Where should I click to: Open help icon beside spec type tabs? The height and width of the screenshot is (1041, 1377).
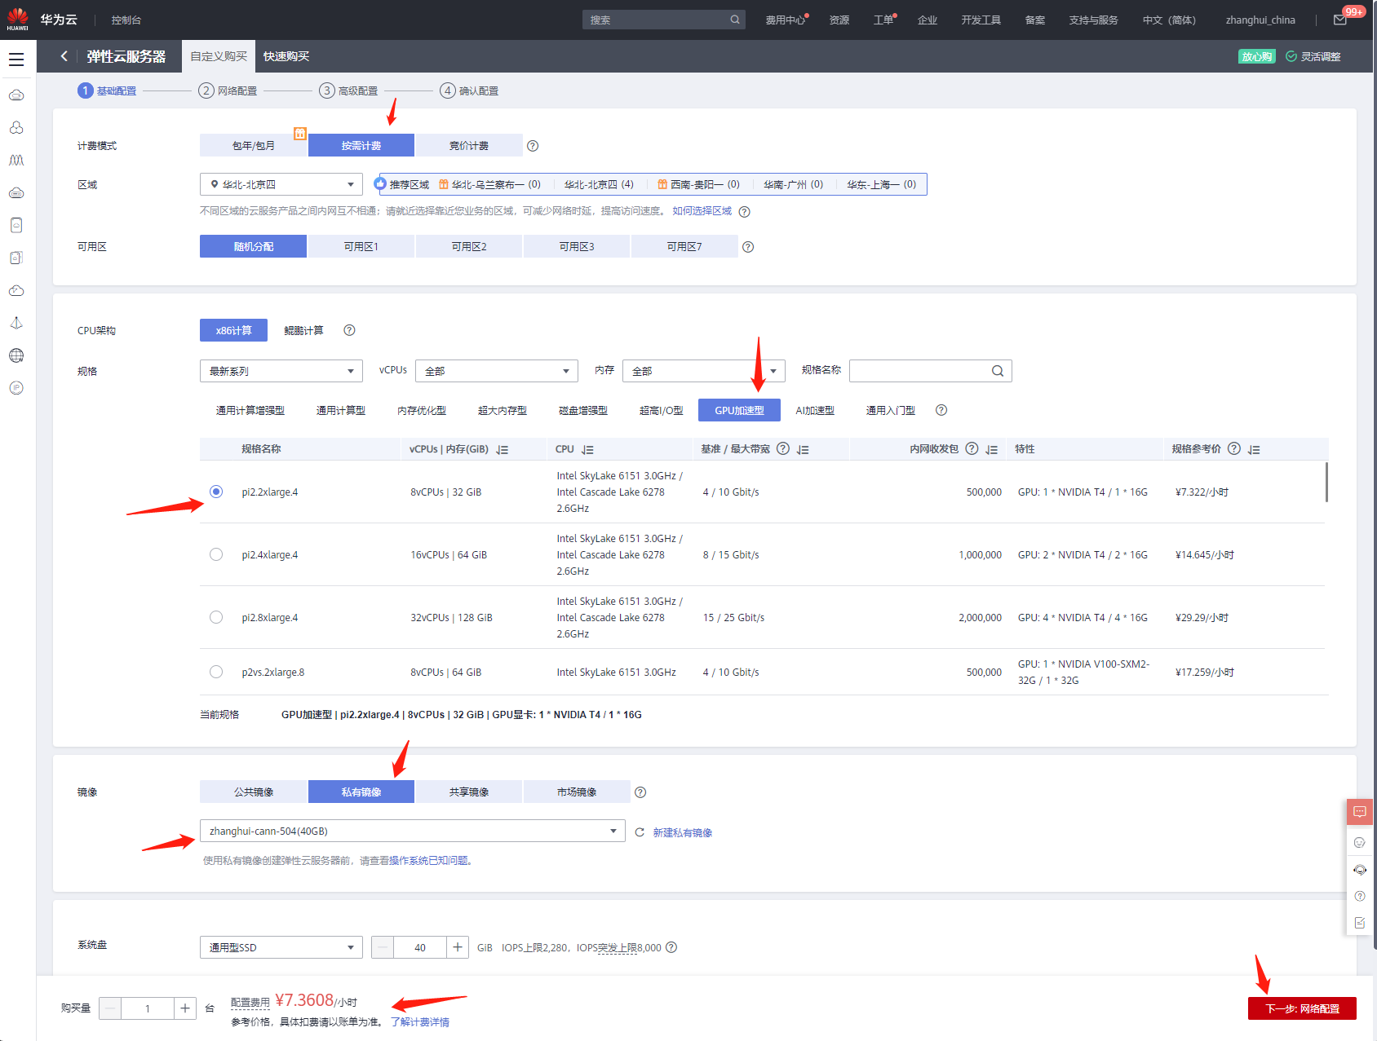(941, 410)
